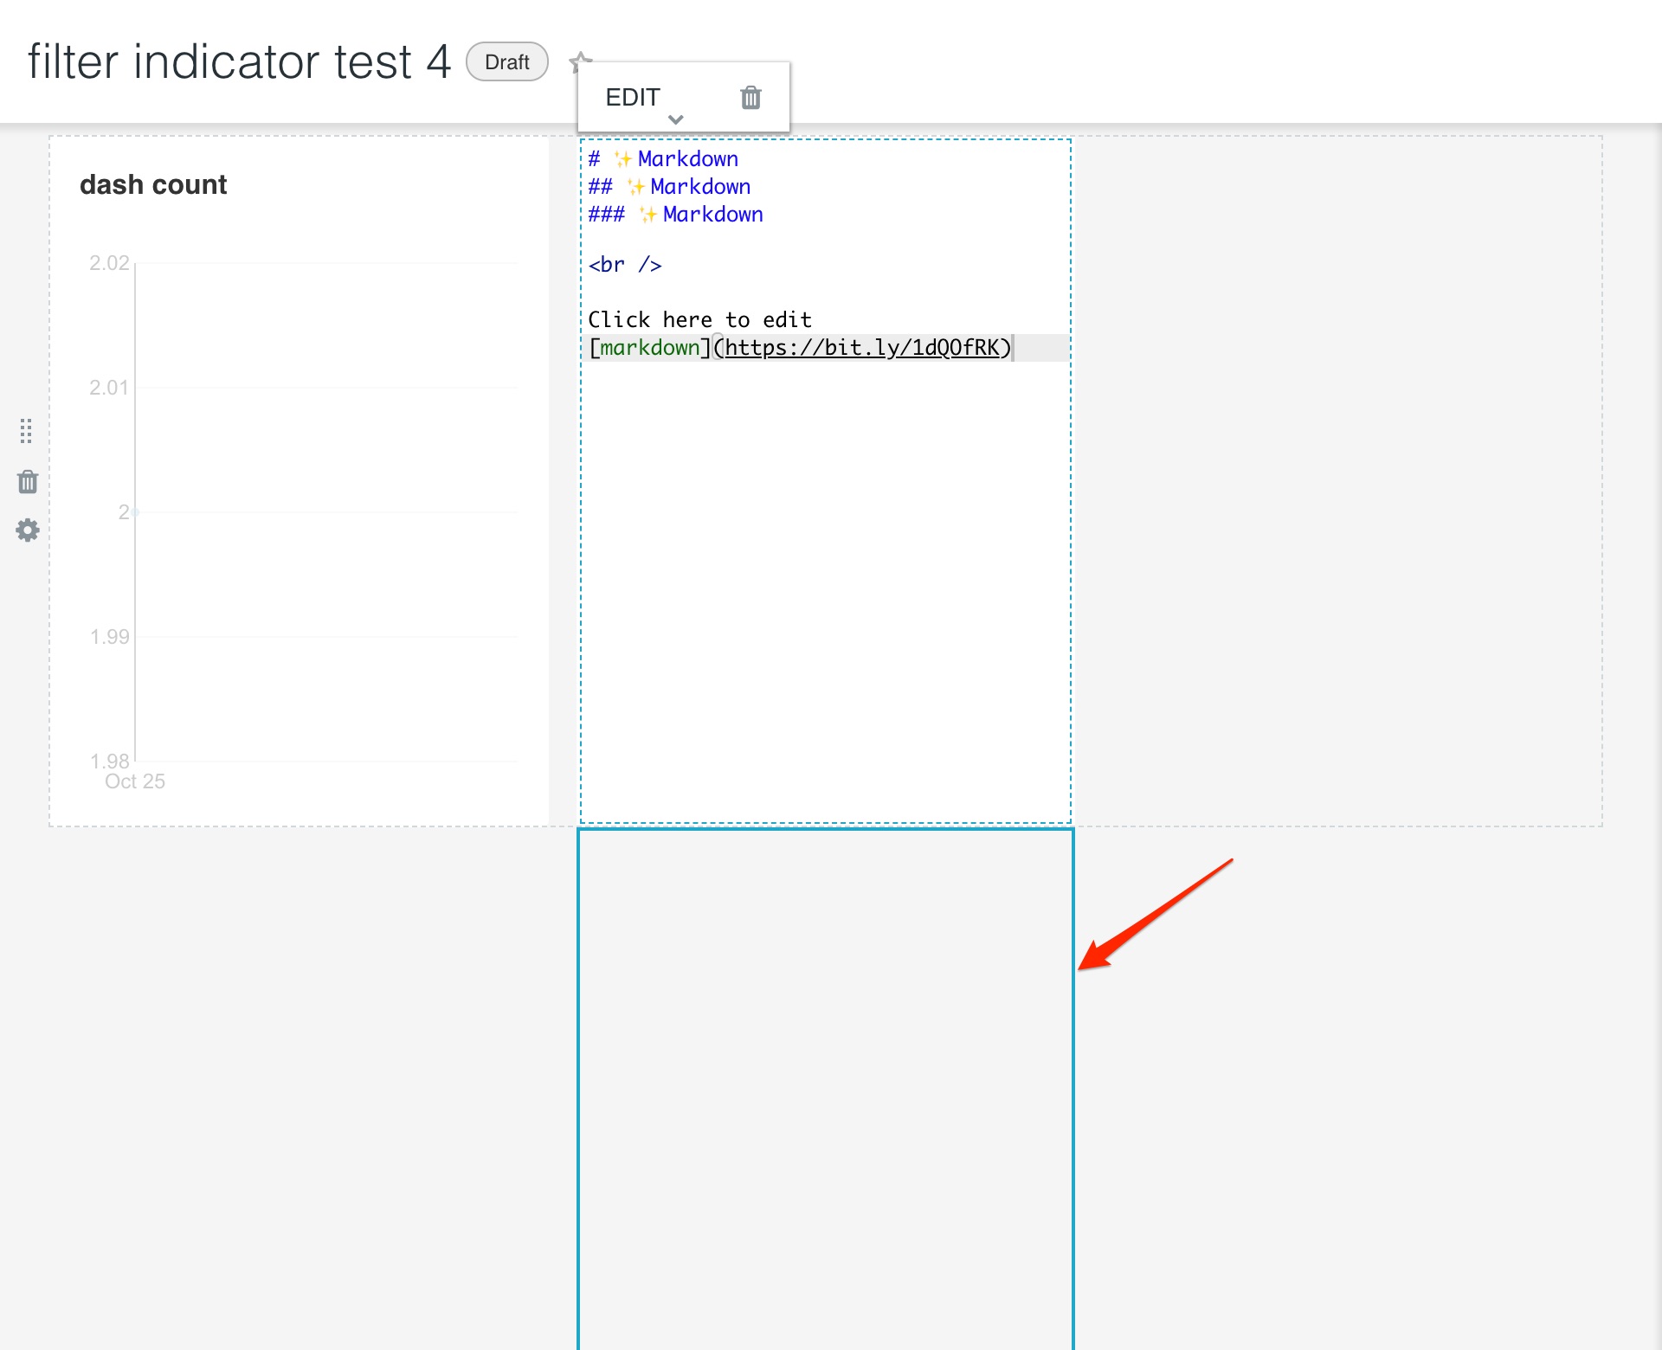Image resolution: width=1662 pixels, height=1350 pixels.
Task: Click the Oct 25 x-axis label
Action: [x=135, y=781]
